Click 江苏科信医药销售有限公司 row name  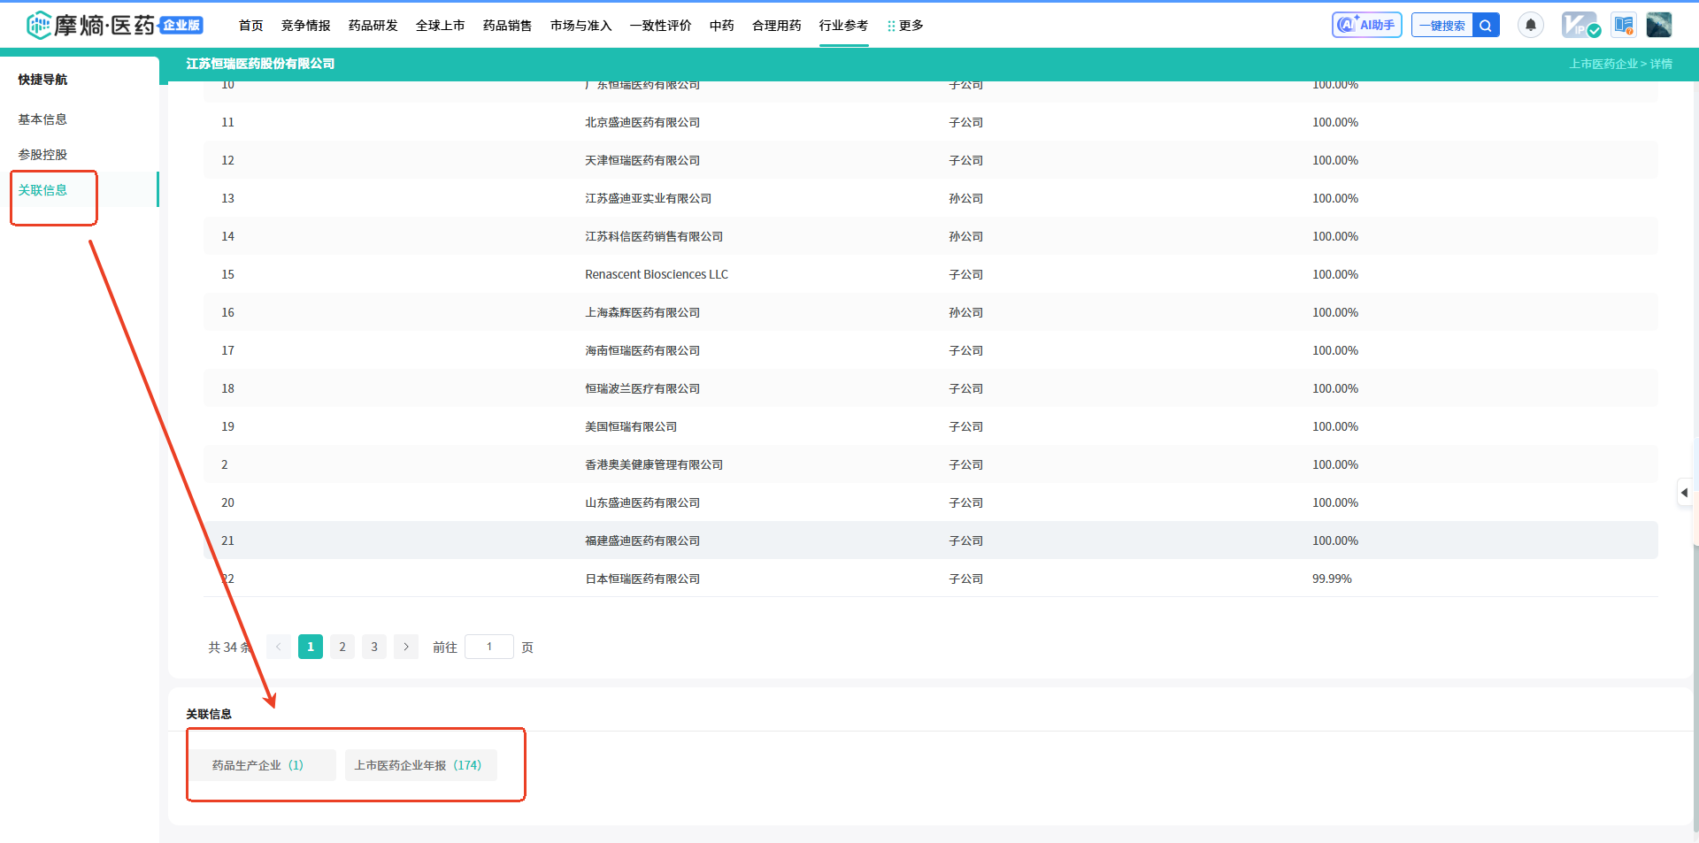pos(654,236)
